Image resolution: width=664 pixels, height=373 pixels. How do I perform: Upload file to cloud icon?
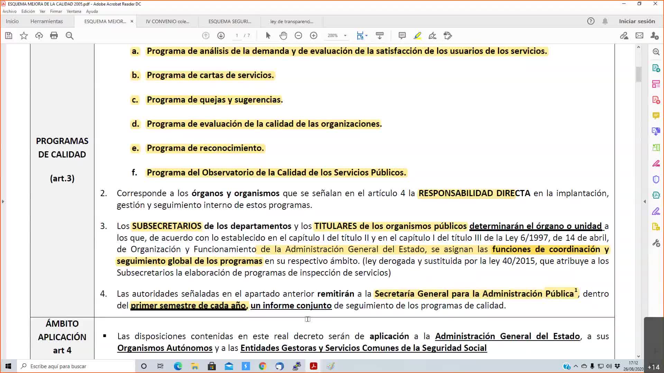(x=39, y=36)
